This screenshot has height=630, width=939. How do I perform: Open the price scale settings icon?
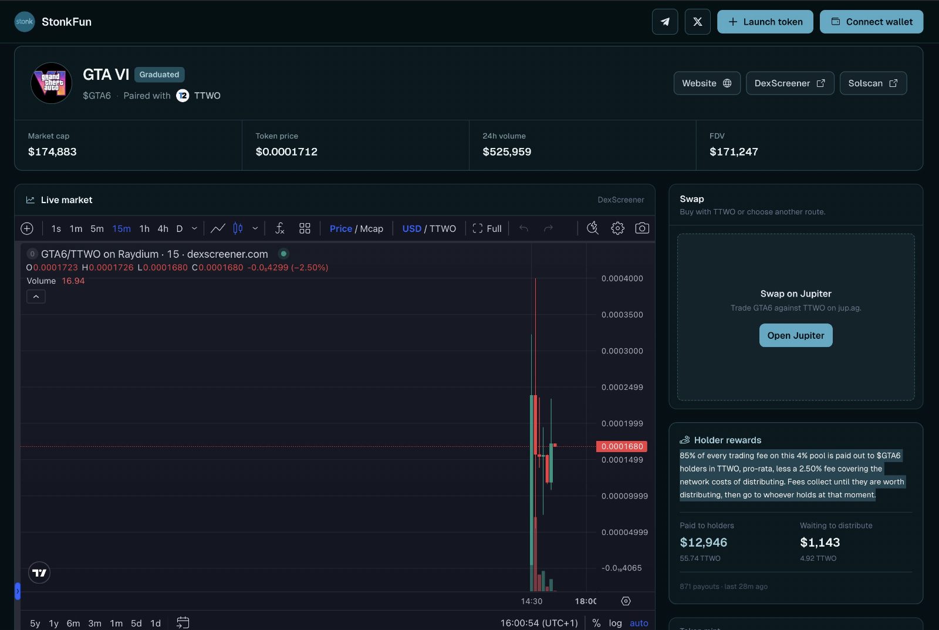626,601
